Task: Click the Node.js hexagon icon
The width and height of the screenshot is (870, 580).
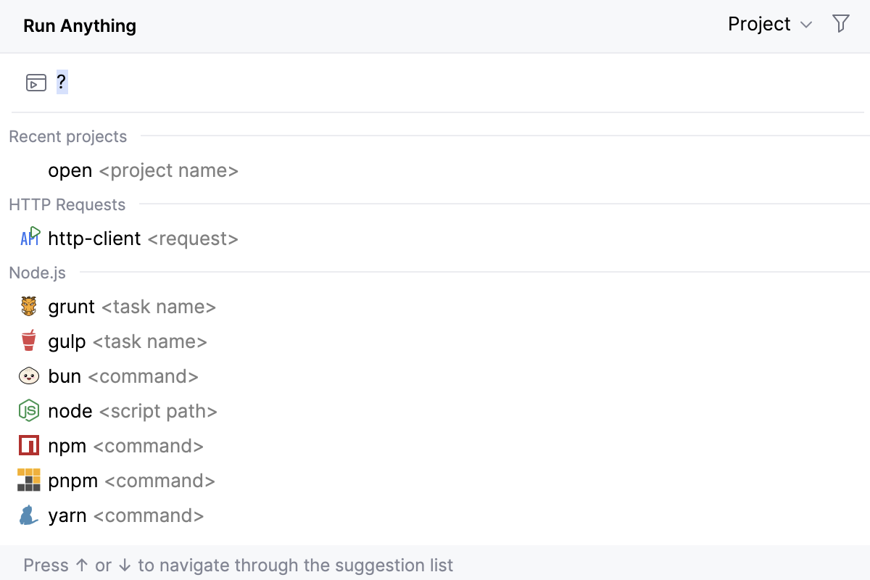Action: pyautogui.click(x=28, y=410)
